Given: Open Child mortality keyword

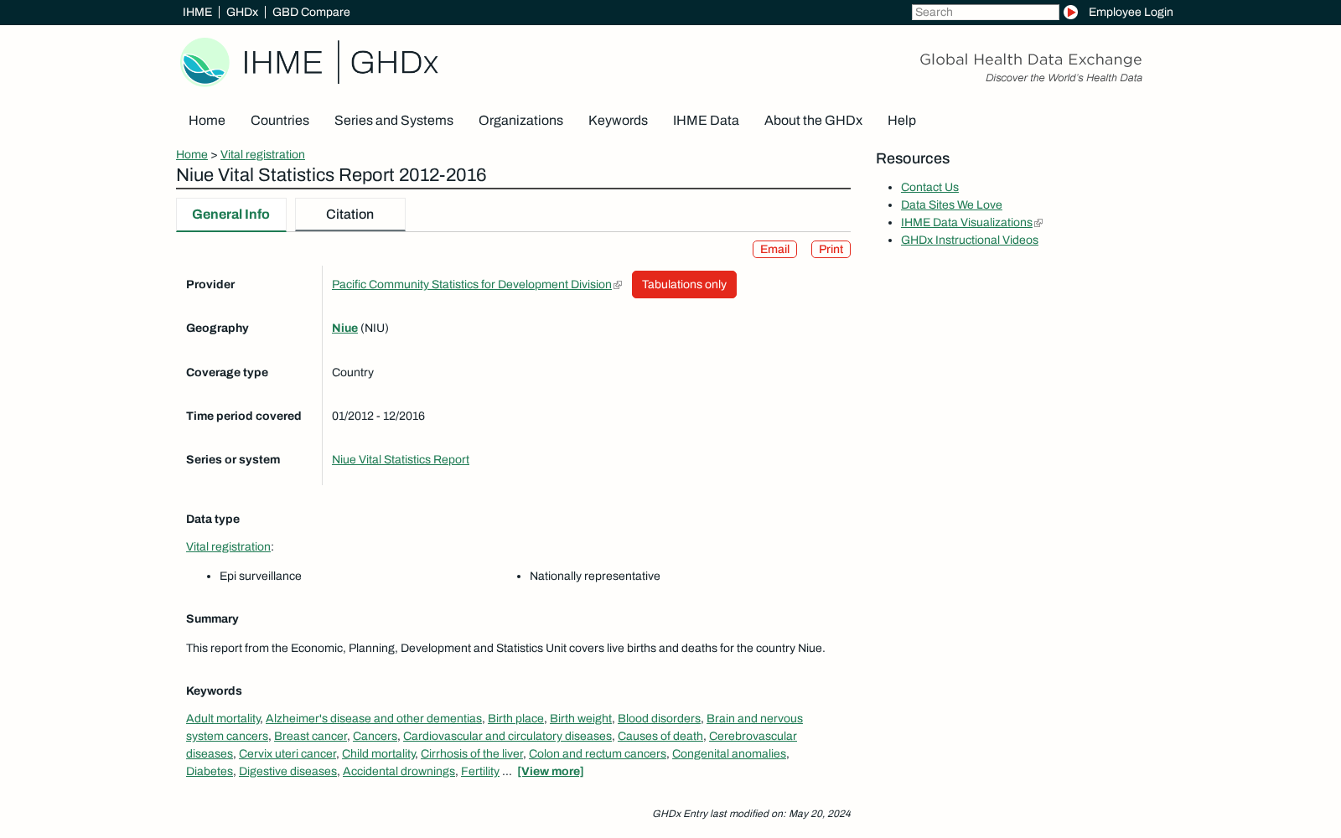Looking at the screenshot, I should (378, 753).
